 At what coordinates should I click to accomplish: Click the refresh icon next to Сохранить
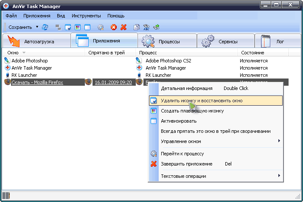click(45, 27)
